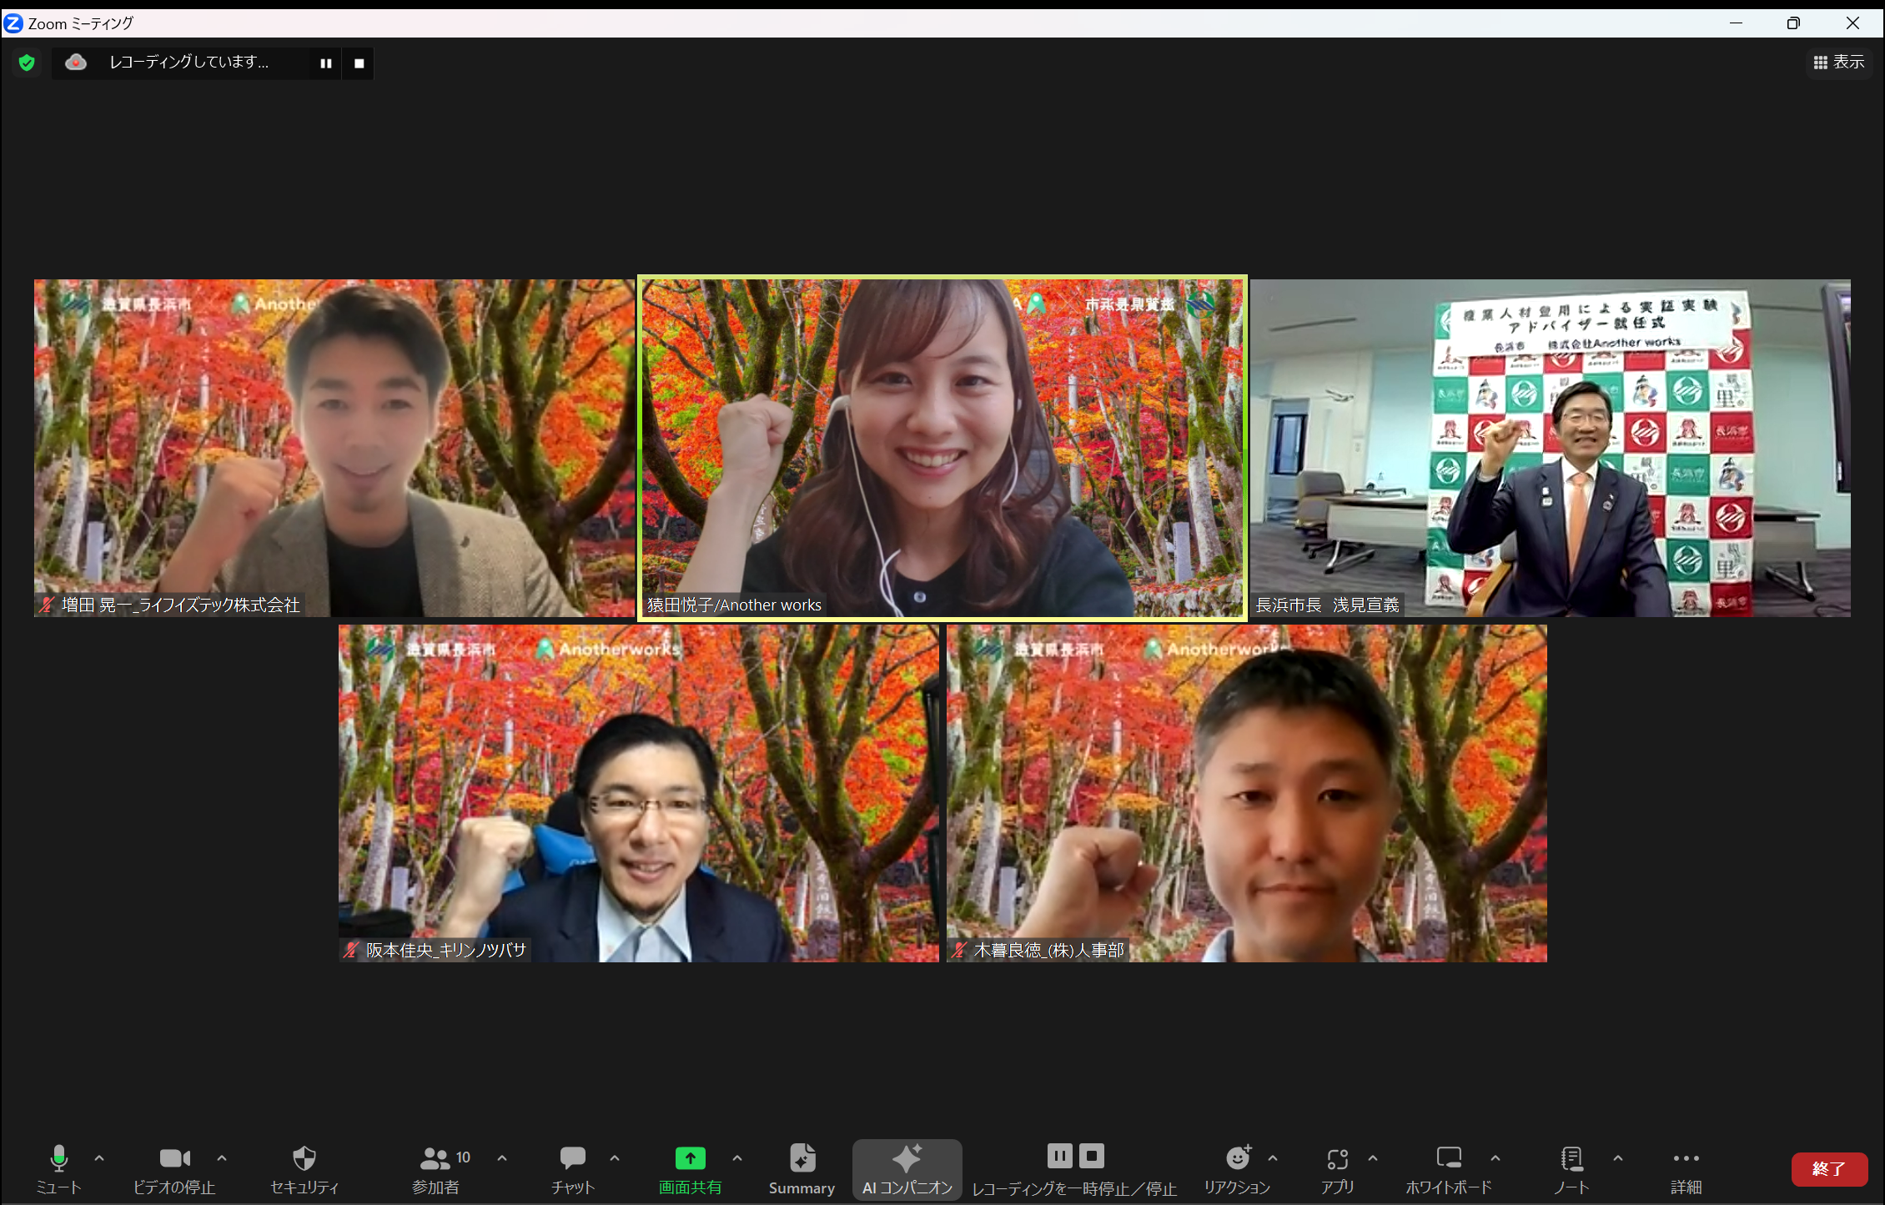Stop recording from top status bar
This screenshot has height=1205, width=1885.
tap(359, 63)
